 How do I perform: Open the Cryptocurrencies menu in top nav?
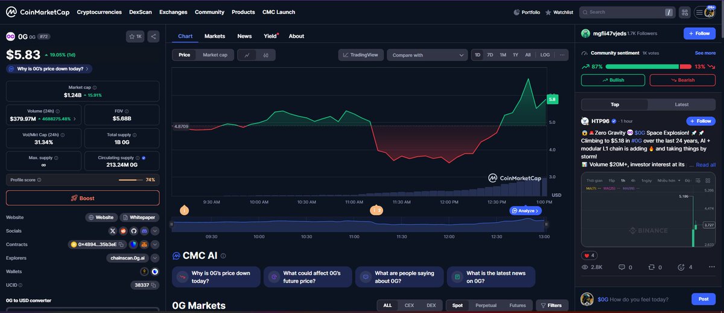(x=99, y=12)
